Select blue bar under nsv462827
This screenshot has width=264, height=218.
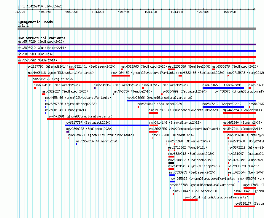coord(223,88)
